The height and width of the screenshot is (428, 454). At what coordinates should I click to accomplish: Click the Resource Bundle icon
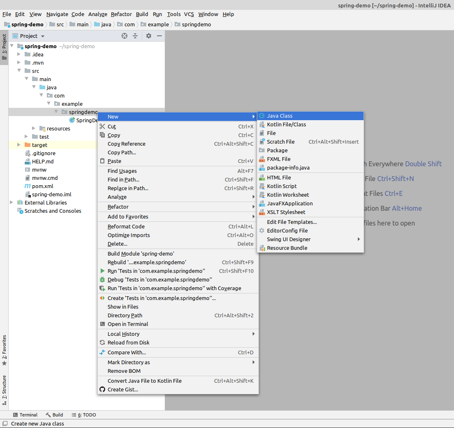[x=262, y=248]
